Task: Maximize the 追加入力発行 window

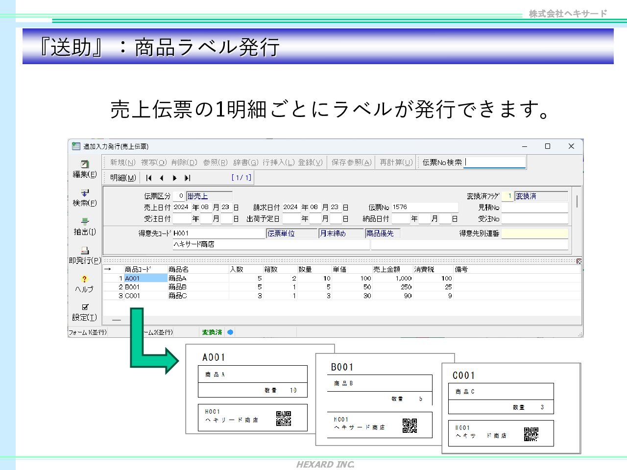Action: [548, 146]
